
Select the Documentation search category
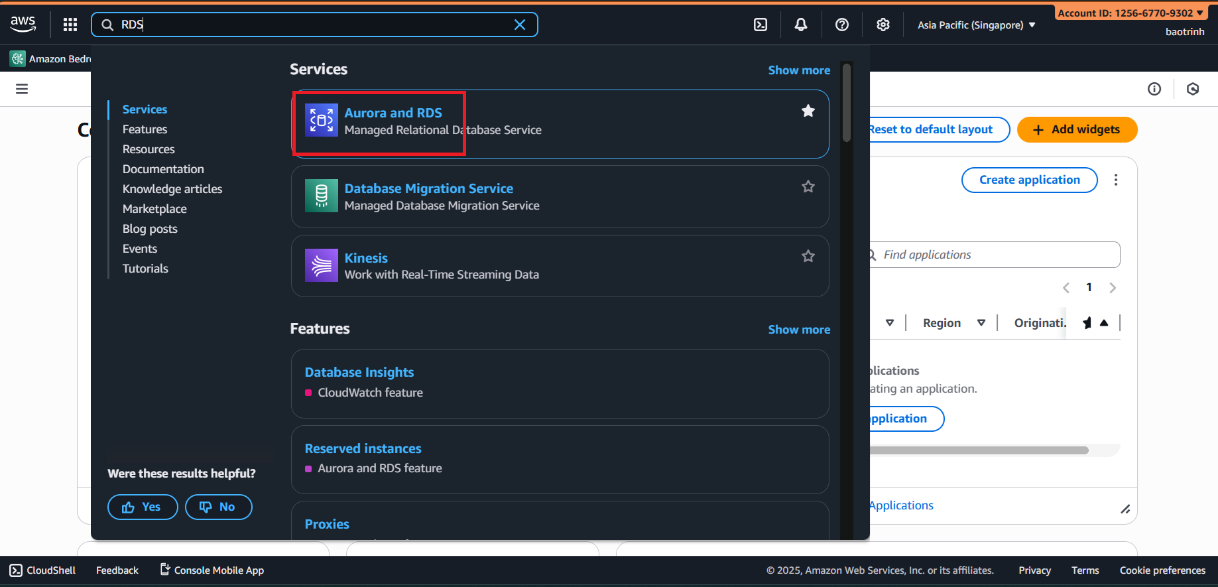pyautogui.click(x=163, y=169)
